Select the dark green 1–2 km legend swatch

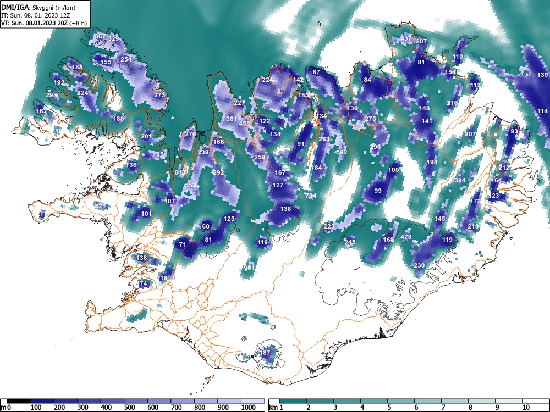coord(293,401)
